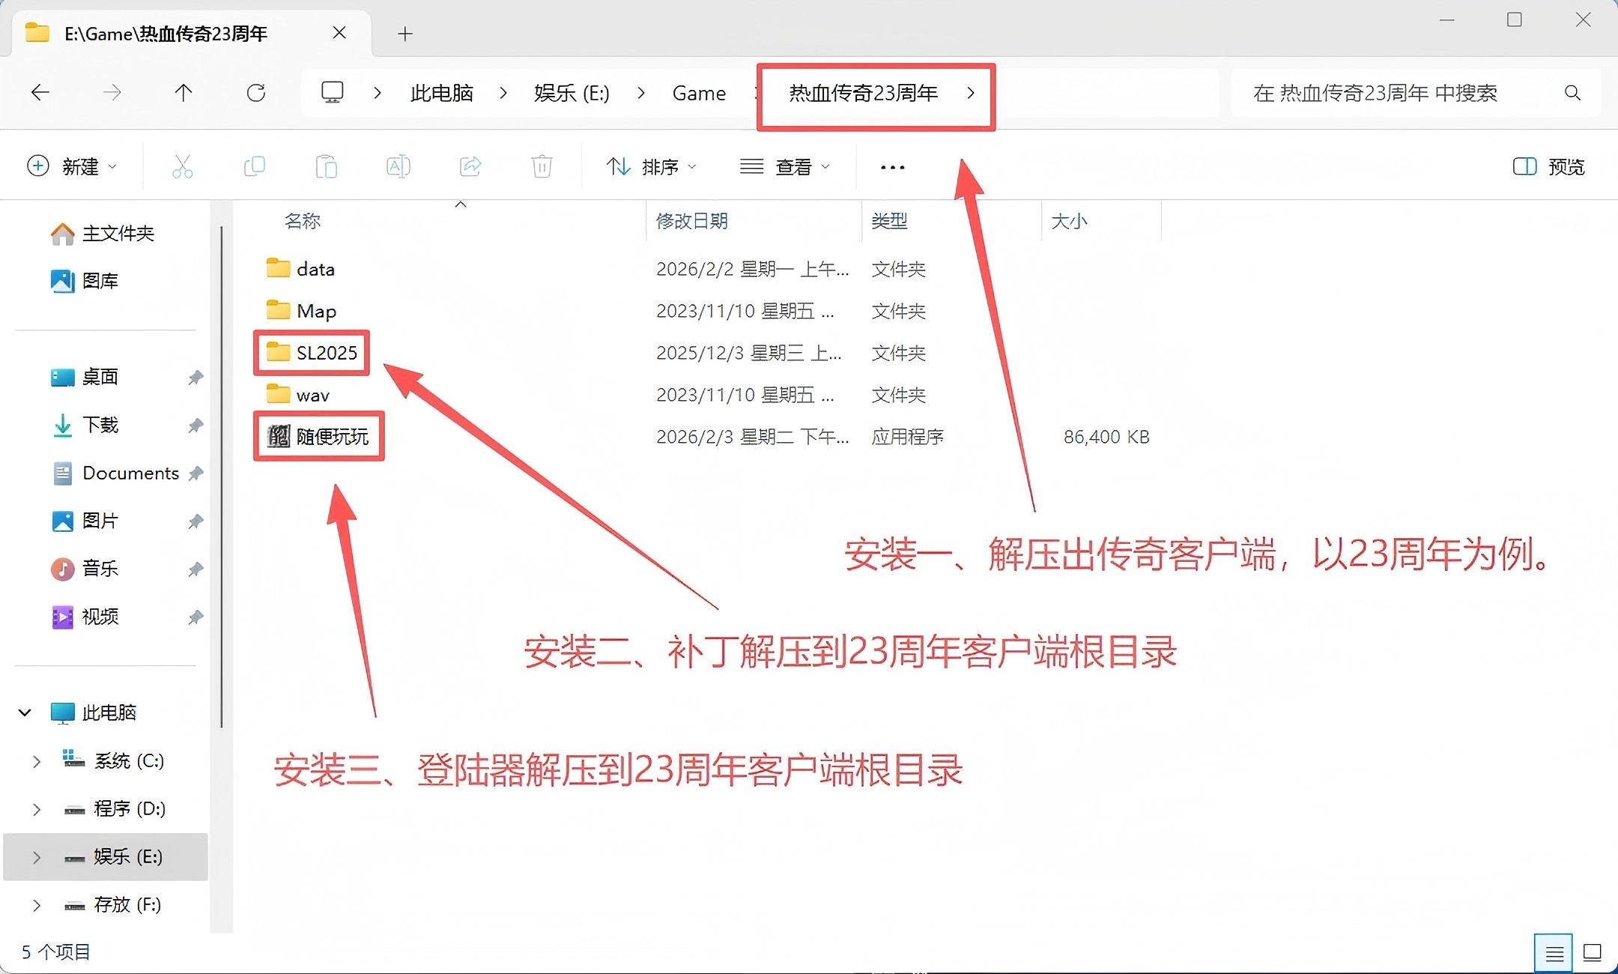The image size is (1618, 974).
Task: Open a new tab with plus button
Action: pos(405,34)
